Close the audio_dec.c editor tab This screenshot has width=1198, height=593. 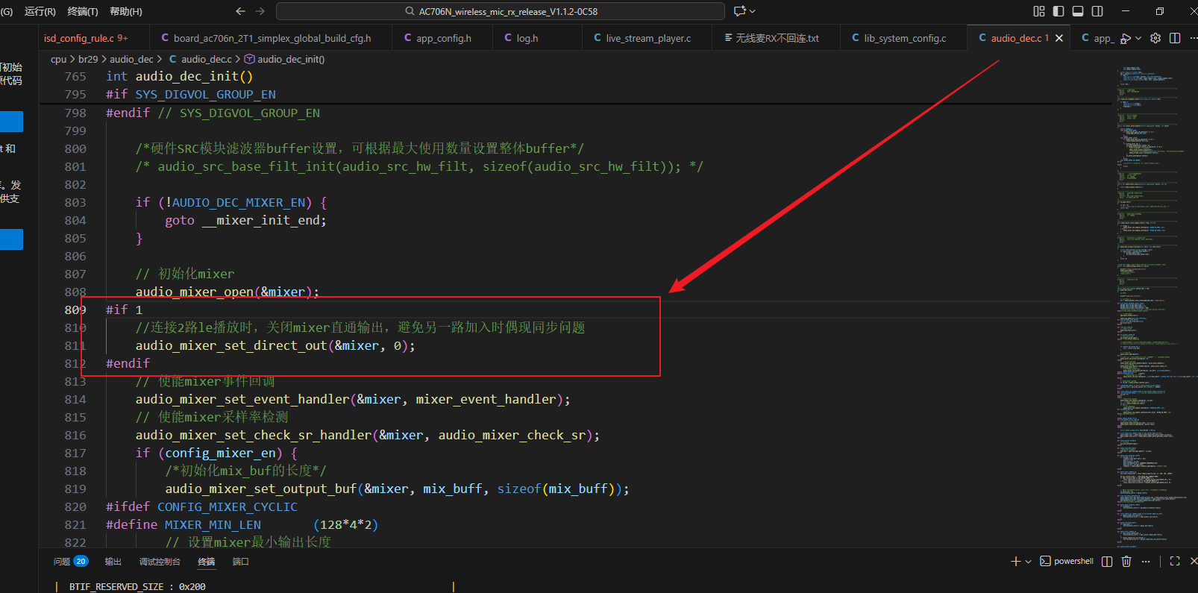pyautogui.click(x=1059, y=38)
